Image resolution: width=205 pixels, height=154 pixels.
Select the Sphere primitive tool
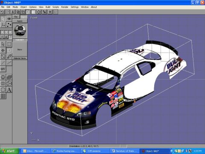pyautogui.click(x=3, y=77)
